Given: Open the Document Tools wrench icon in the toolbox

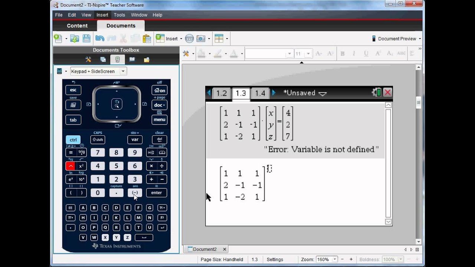Looking at the screenshot, I should tap(88, 59).
